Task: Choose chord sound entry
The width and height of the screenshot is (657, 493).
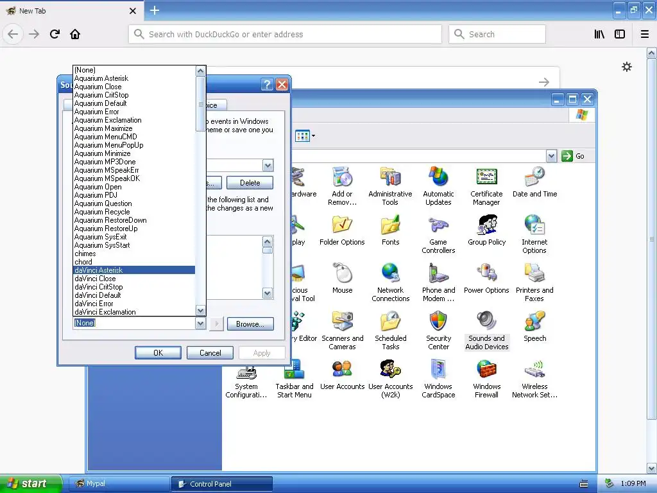Action: coord(134,262)
